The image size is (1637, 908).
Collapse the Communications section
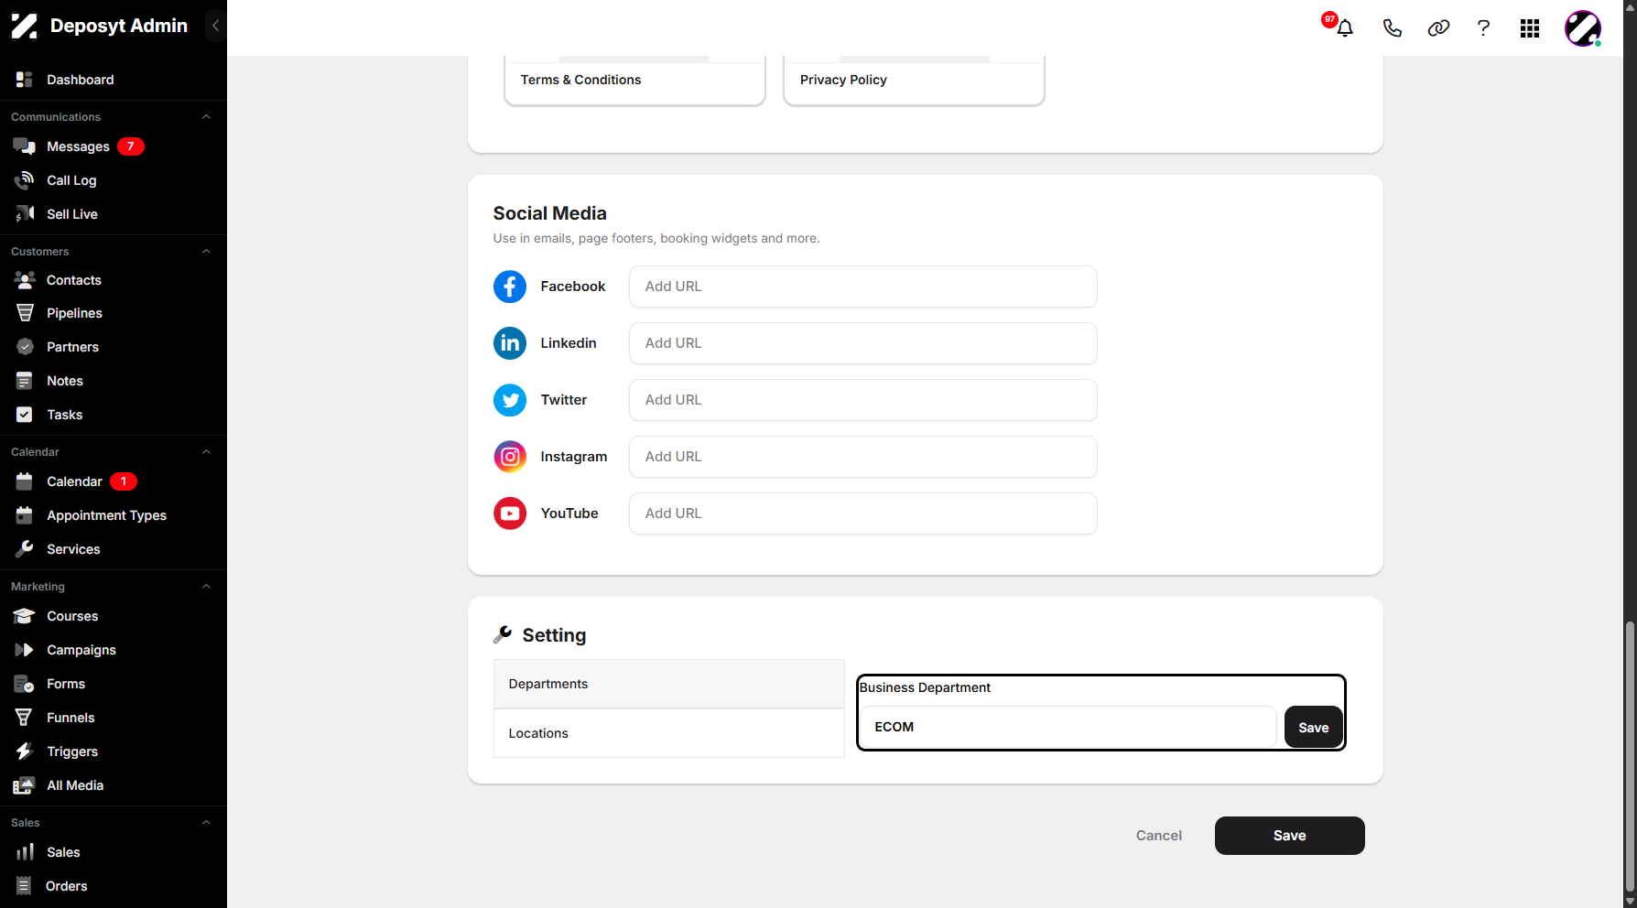point(206,117)
